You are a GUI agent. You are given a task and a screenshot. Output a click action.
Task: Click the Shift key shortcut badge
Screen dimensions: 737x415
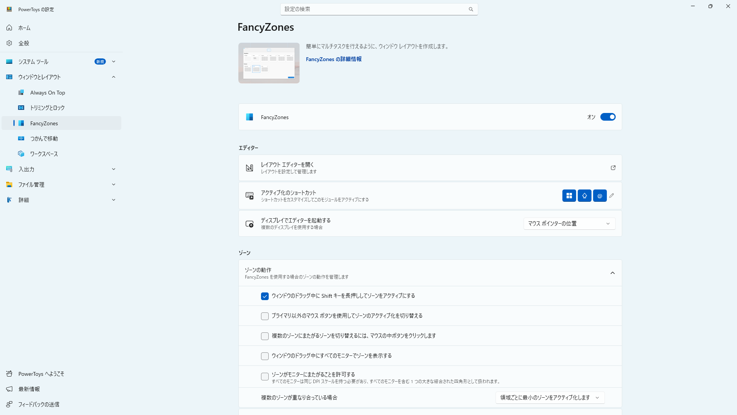point(585,196)
